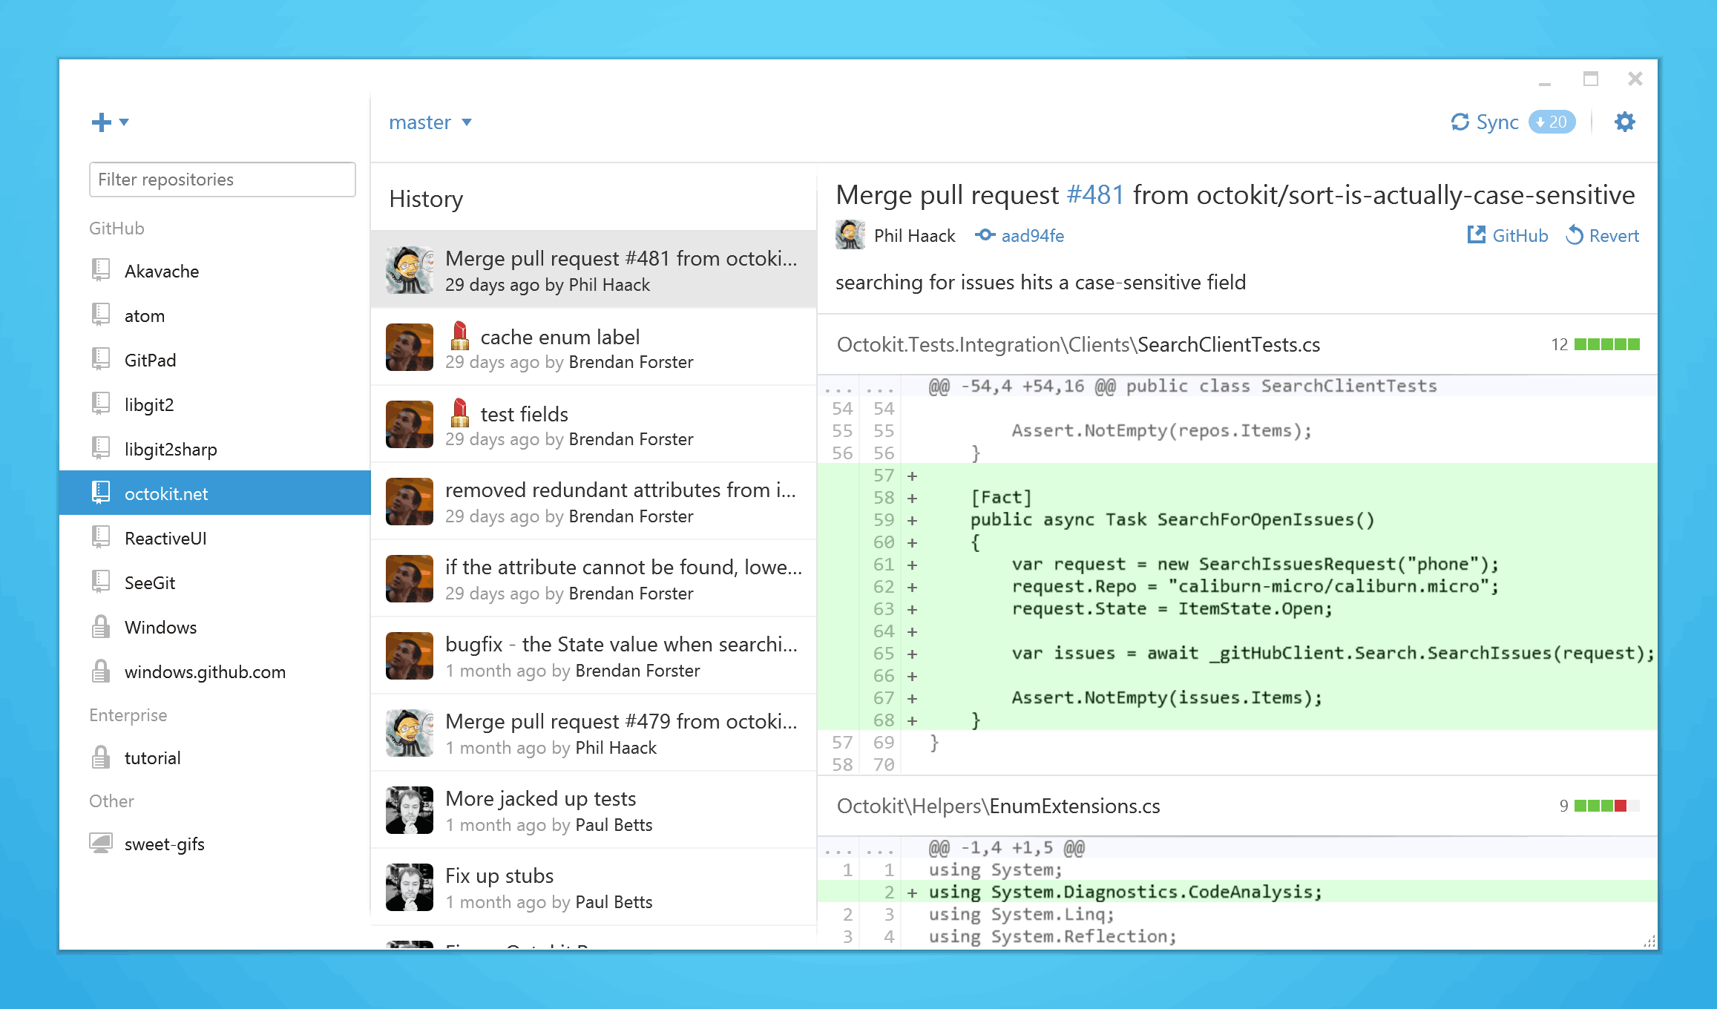The width and height of the screenshot is (1717, 1009).
Task: Open pull request #481 link in title
Action: pos(1095,195)
